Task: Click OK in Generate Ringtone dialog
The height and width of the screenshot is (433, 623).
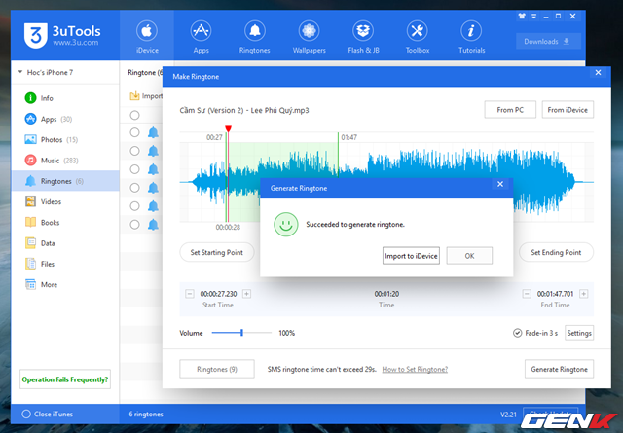Action: (x=469, y=256)
